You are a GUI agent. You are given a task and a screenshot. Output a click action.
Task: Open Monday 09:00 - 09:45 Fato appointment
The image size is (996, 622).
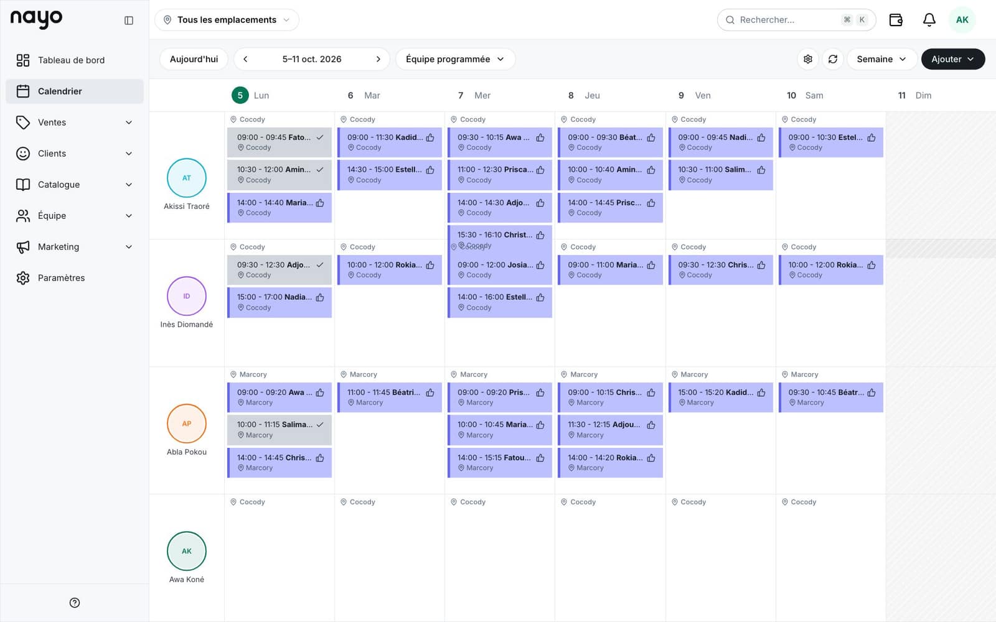280,142
